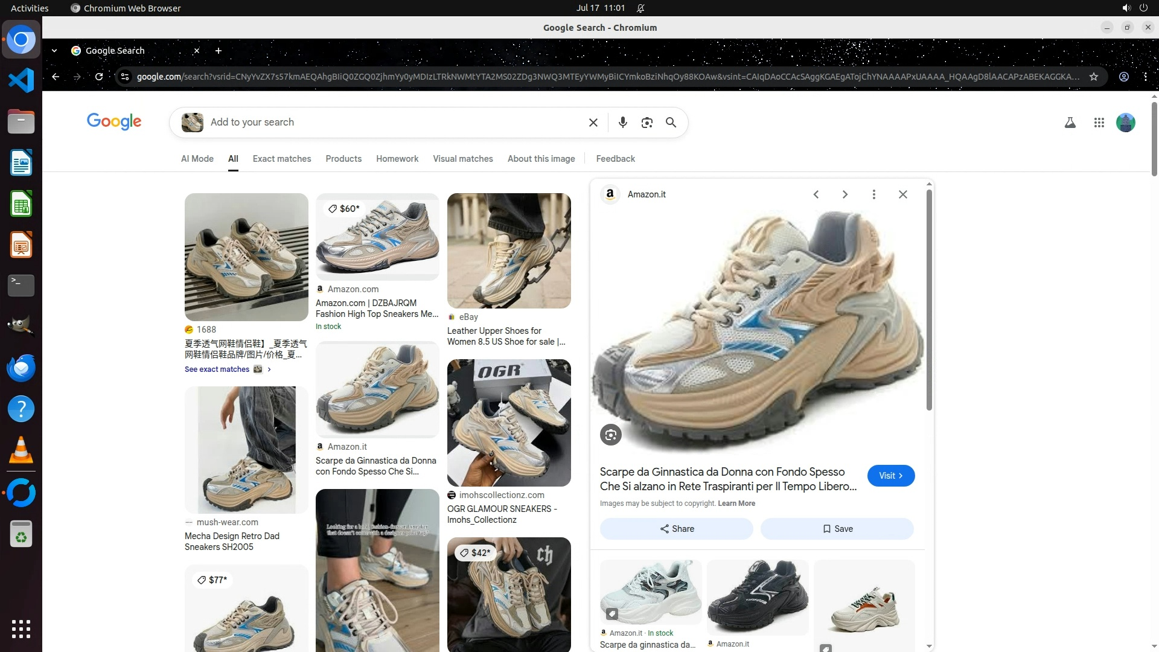This screenshot has height=652, width=1159.
Task: Open the Google apps grid
Action: [x=1099, y=123]
